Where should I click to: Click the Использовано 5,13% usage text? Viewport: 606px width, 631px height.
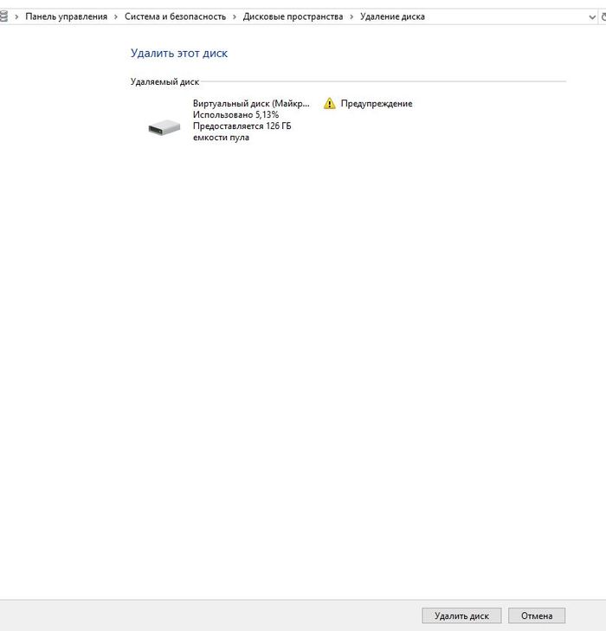[235, 115]
